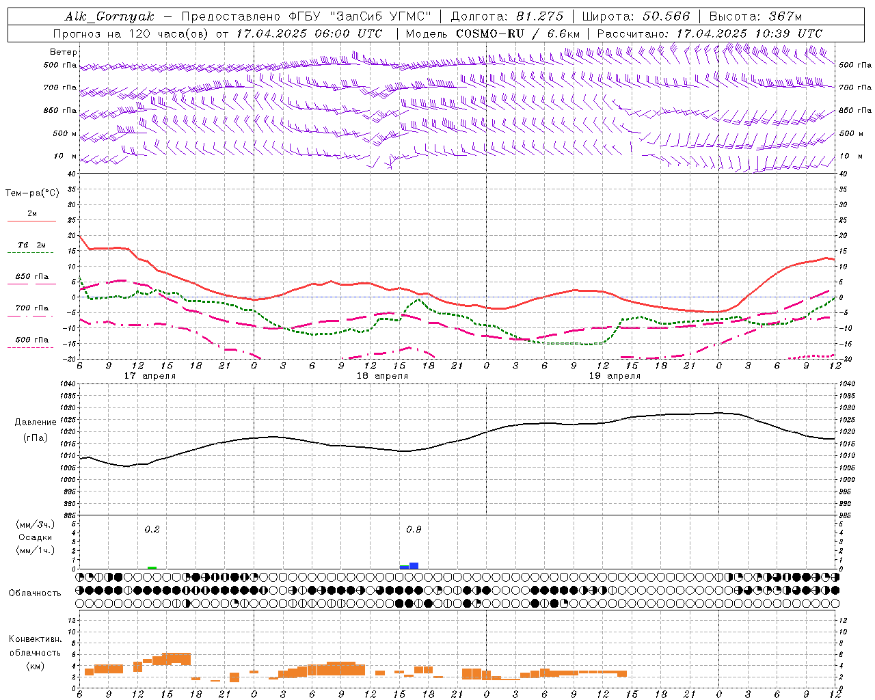Click the '(гПа)' unit label under Давление
Image resolution: width=875 pixels, height=700 pixels.
(x=36, y=438)
